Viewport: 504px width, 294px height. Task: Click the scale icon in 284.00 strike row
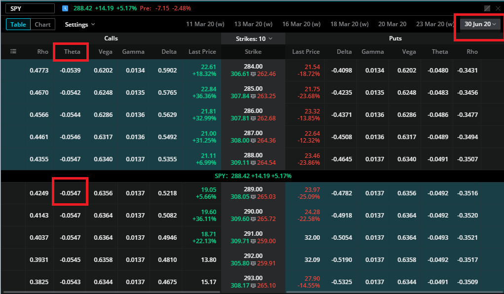(253, 74)
